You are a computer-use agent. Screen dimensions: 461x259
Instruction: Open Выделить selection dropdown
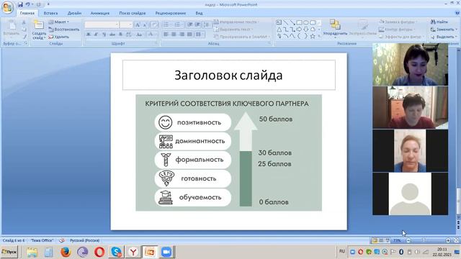pyautogui.click(x=444, y=37)
